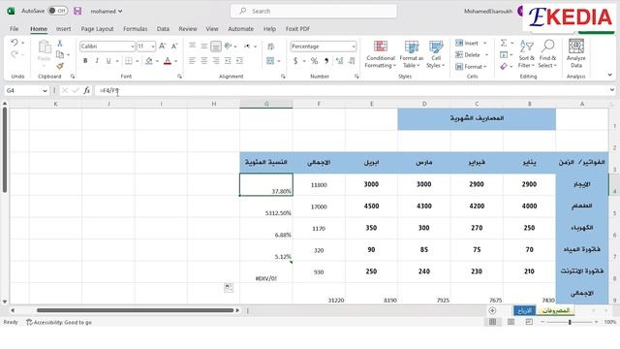
Task: Switch to Formulas tab
Action: point(136,29)
